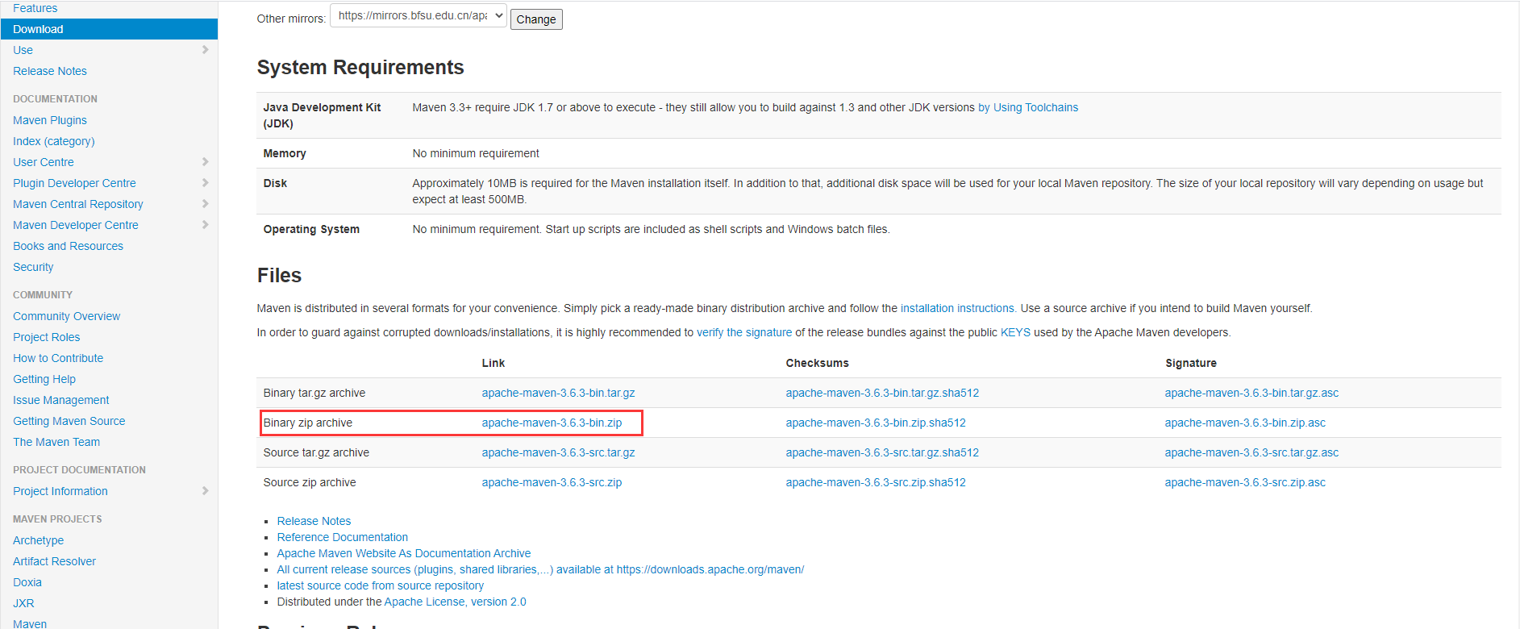Open latest source code from repository link

[x=381, y=585]
